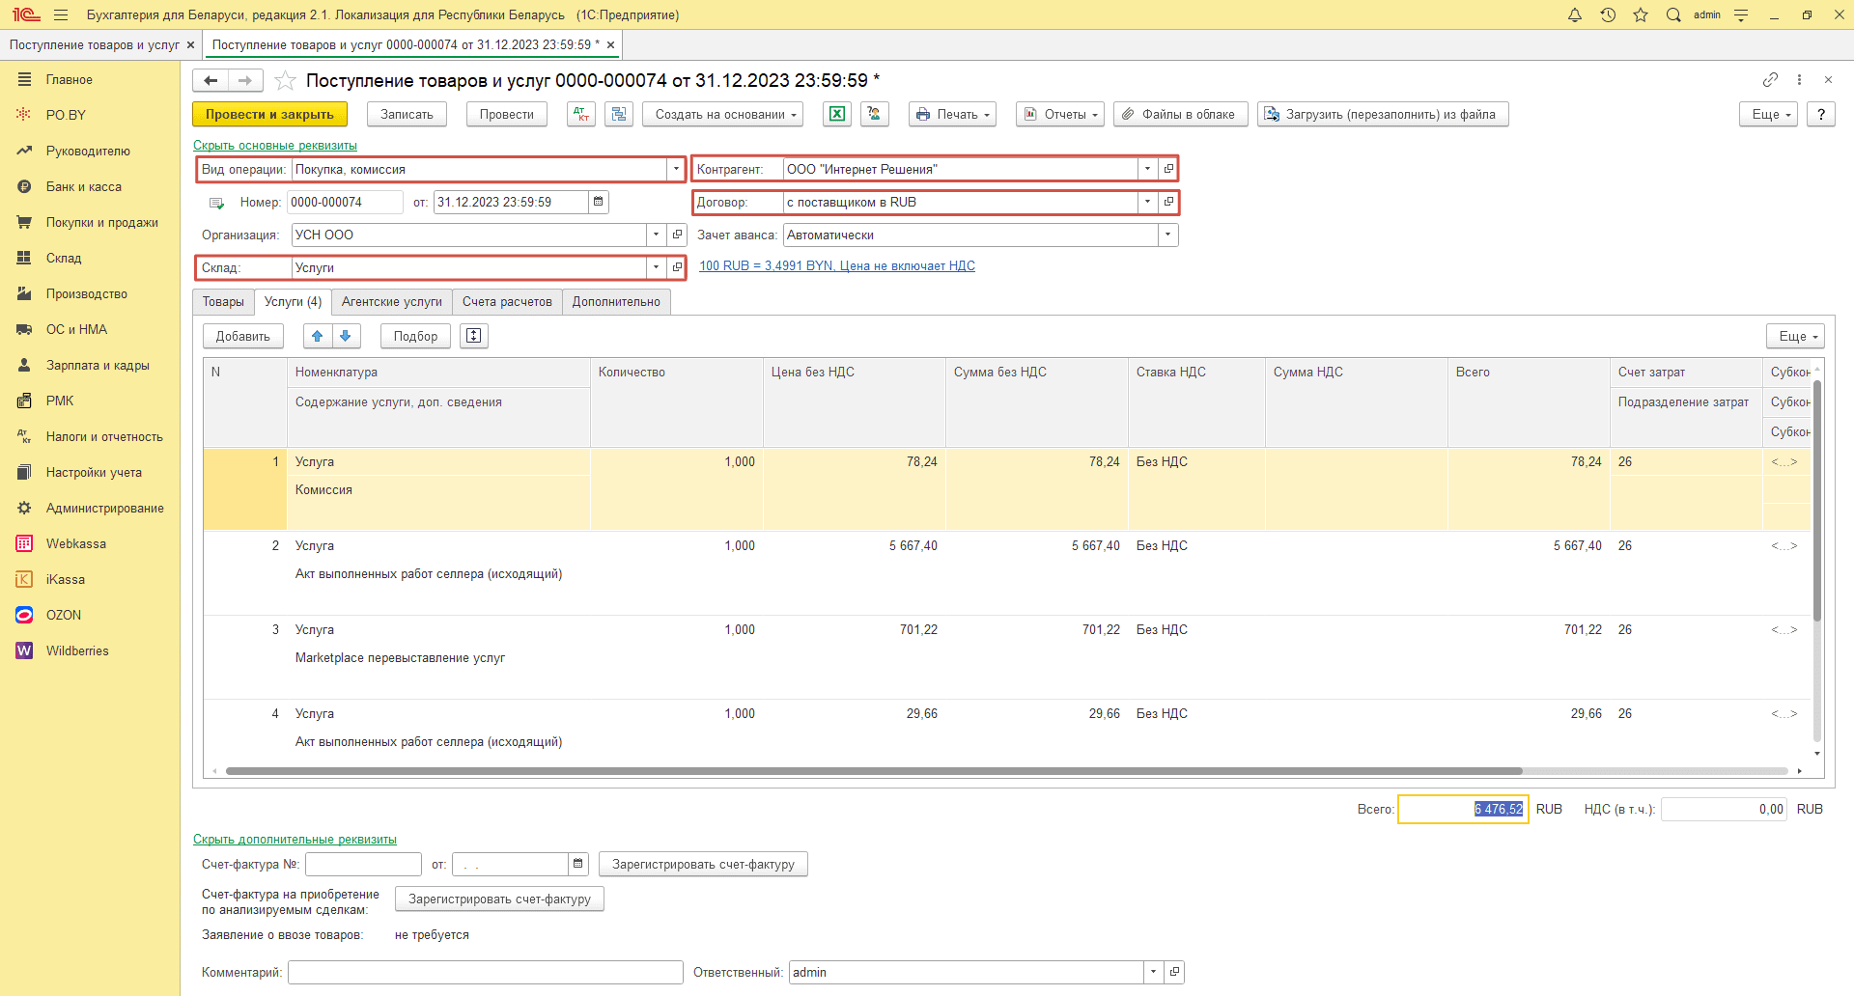Open calendar picker for document date
The image size is (1854, 996).
tap(599, 203)
